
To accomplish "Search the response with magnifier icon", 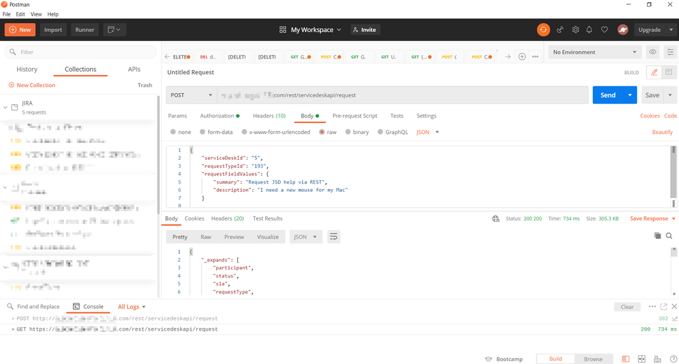I will click(669, 235).
